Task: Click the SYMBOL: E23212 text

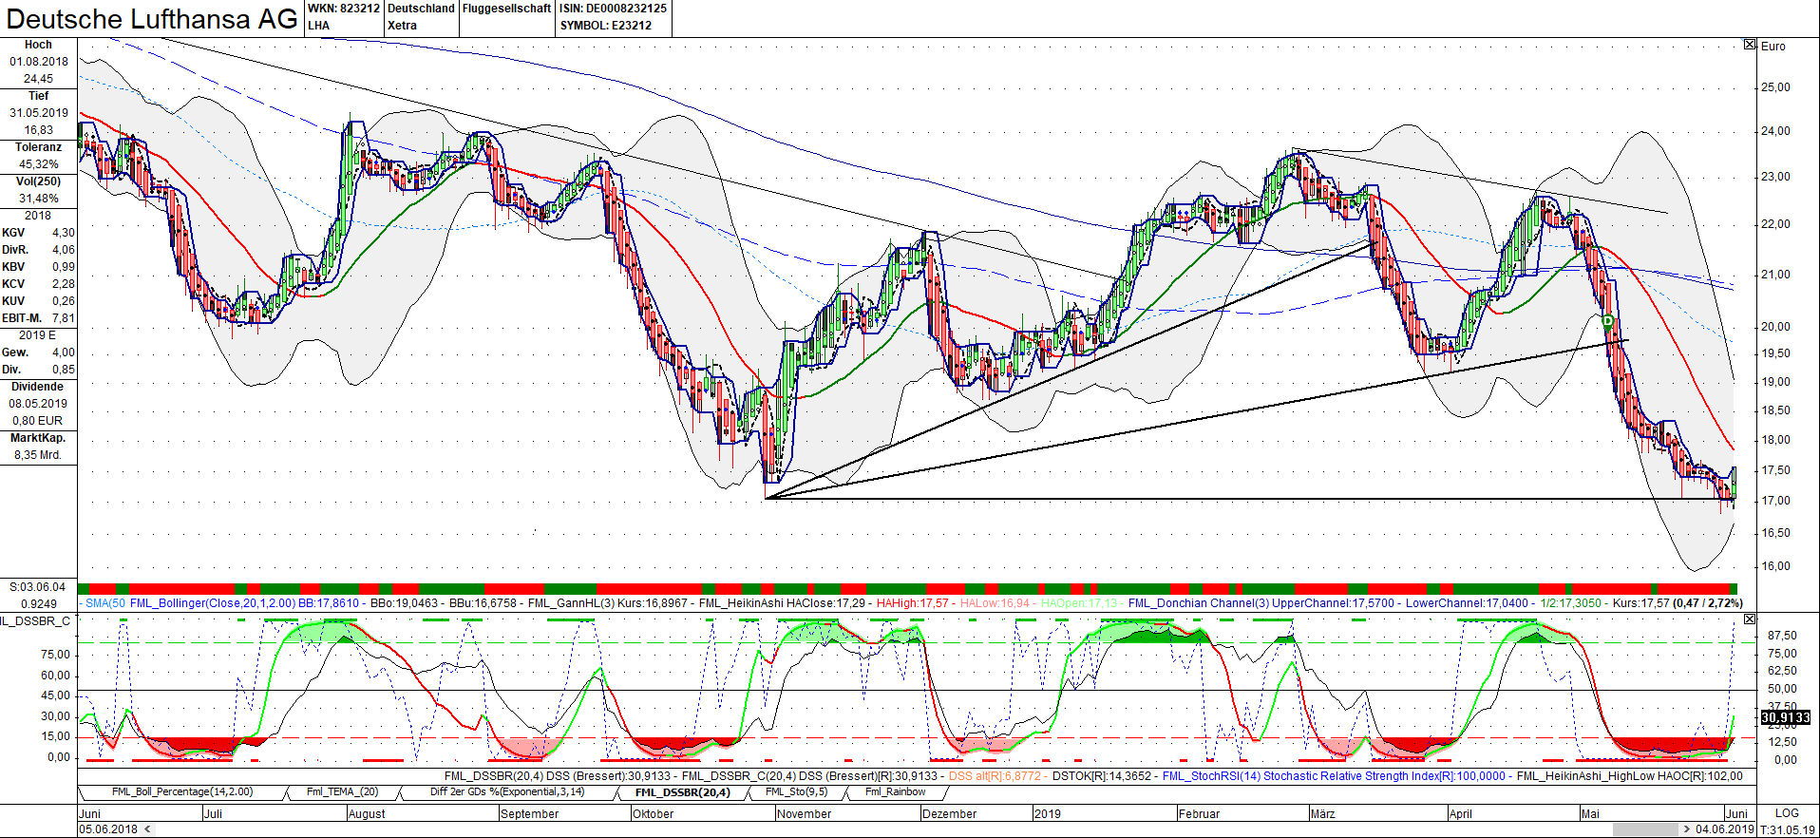Action: 605,26
